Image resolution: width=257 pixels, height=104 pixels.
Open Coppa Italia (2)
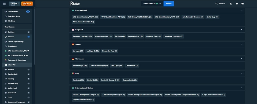pyautogui.click(x=130, y=80)
